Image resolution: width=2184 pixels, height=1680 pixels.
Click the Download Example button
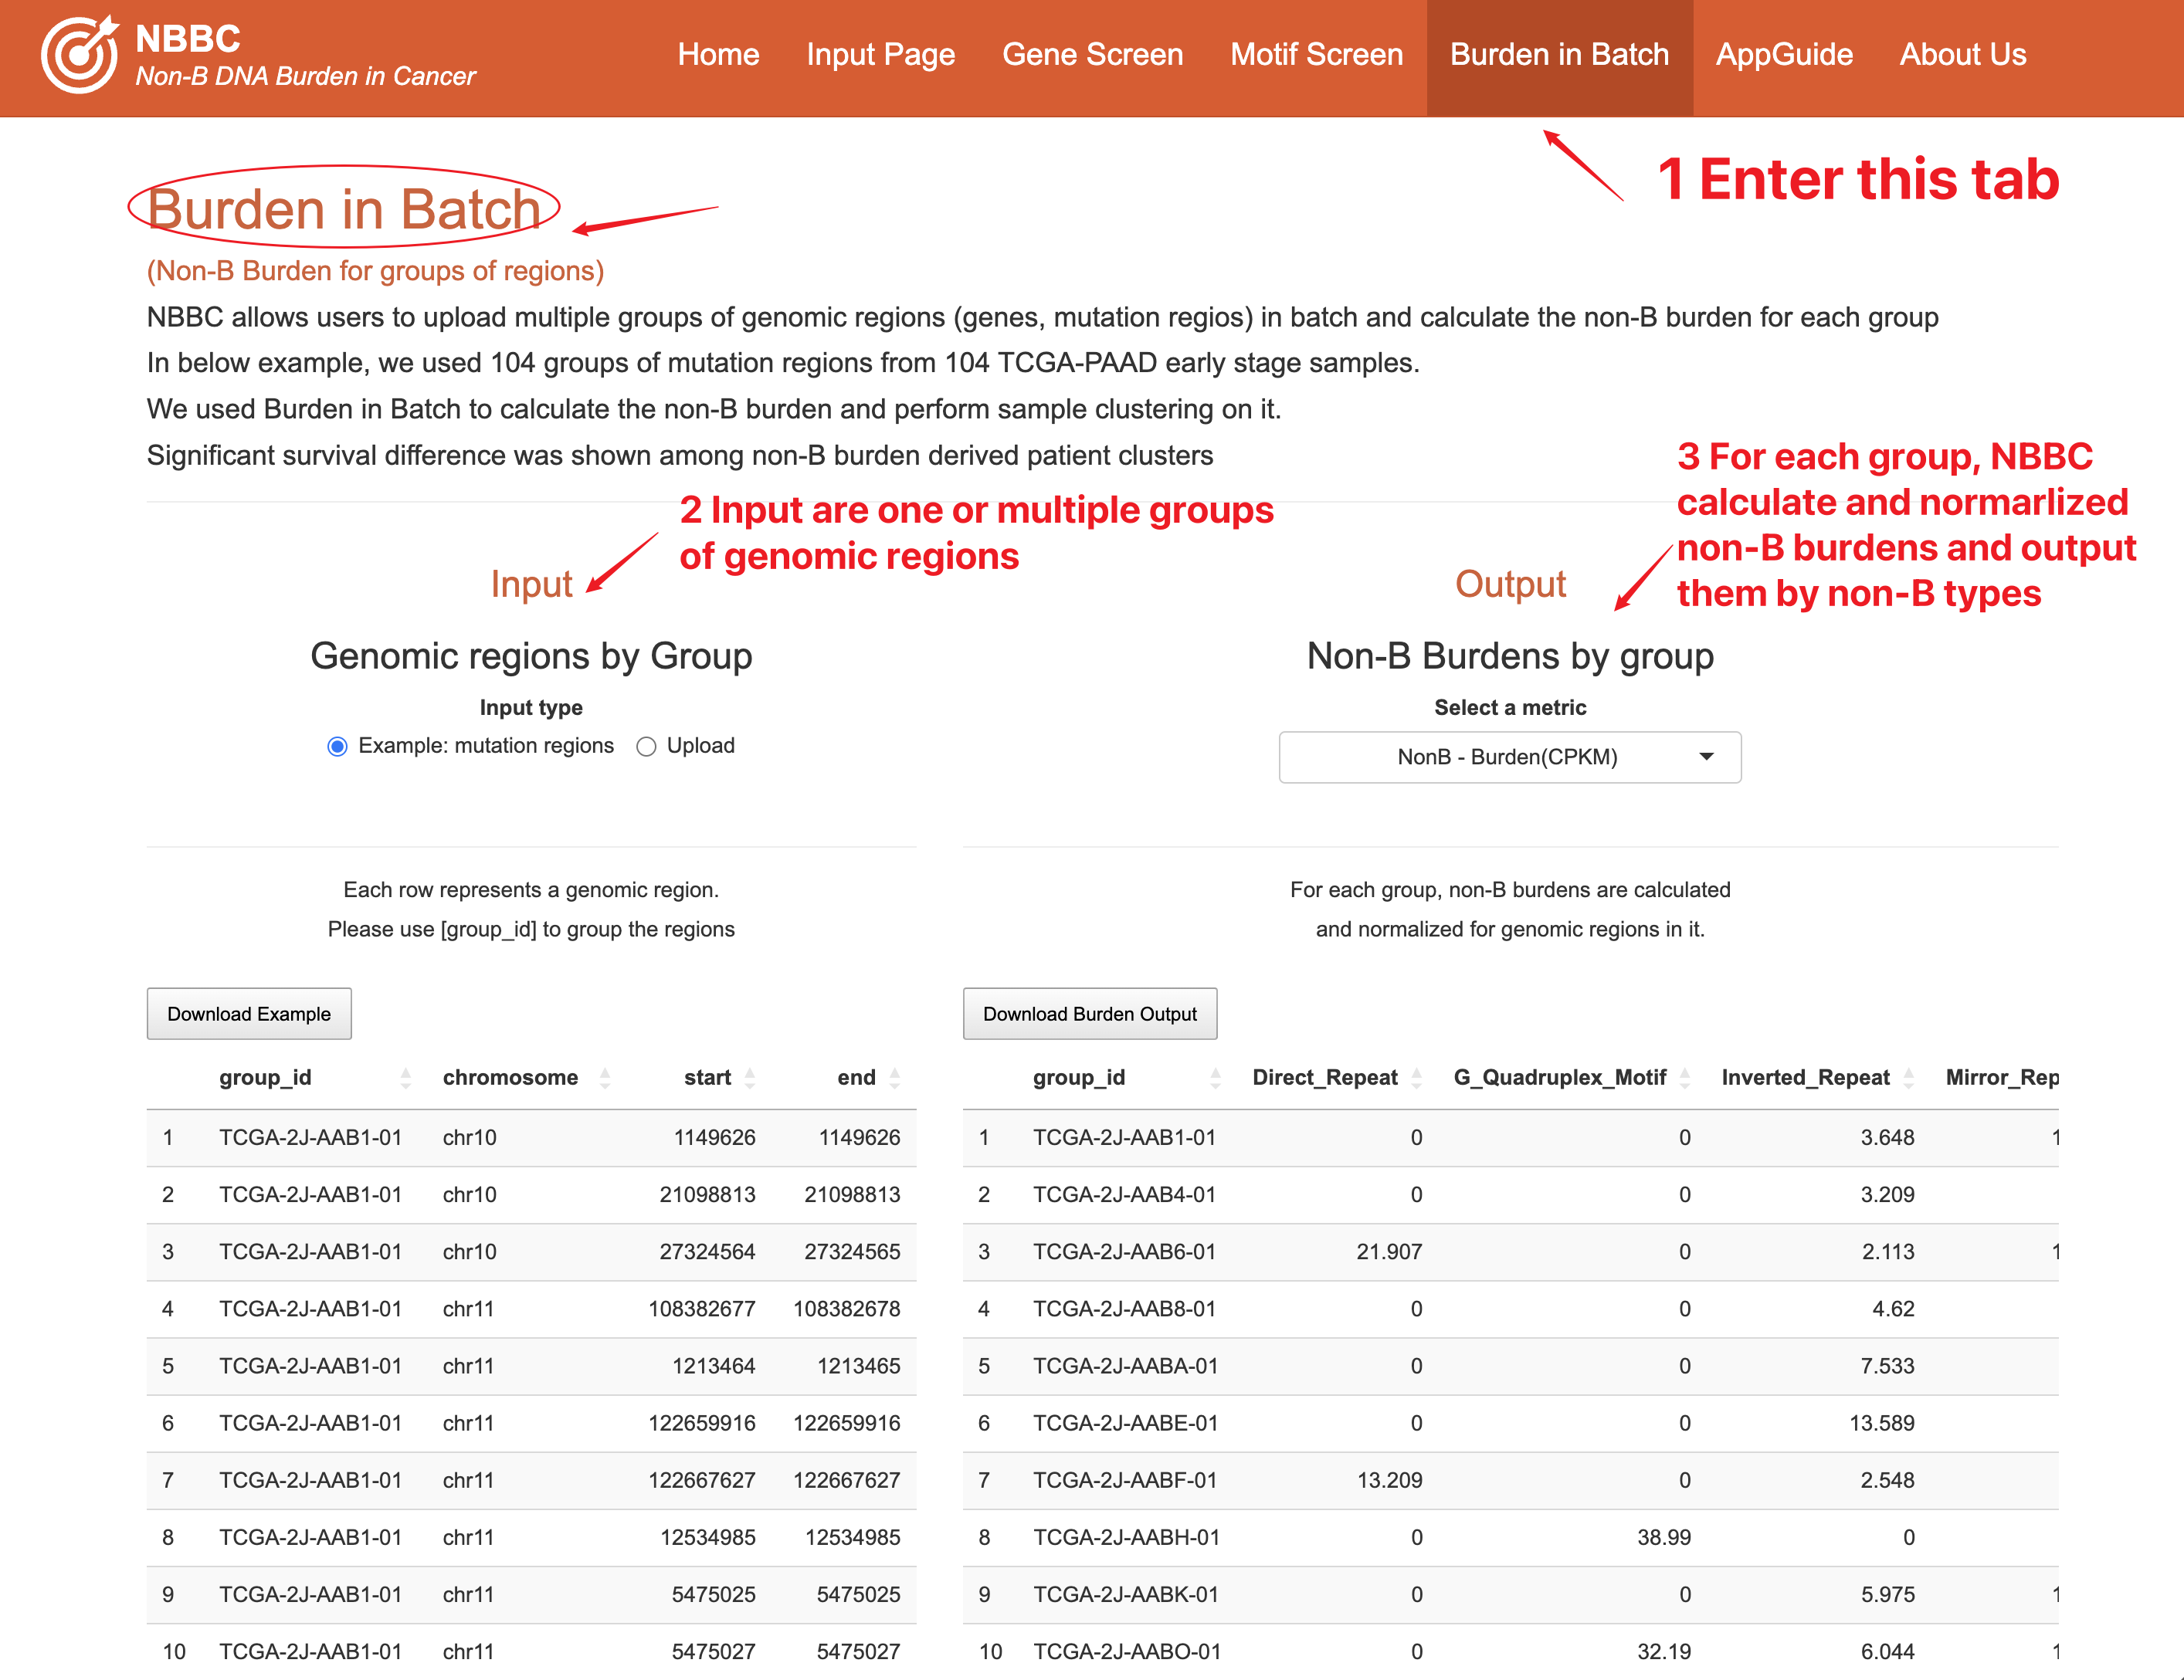pos(249,1014)
